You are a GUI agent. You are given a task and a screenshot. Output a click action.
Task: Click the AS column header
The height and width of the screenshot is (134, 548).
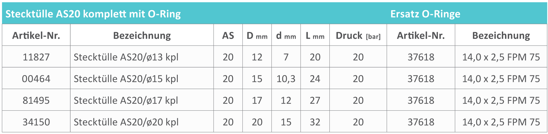228,36
